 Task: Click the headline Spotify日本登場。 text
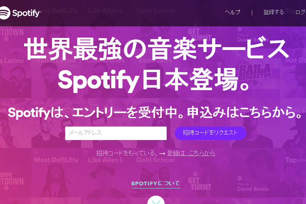pos(154,80)
